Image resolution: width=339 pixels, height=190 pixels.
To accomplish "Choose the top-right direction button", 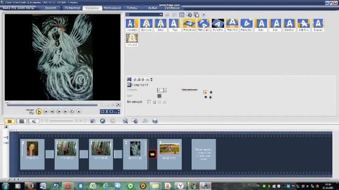I will click(211, 92).
